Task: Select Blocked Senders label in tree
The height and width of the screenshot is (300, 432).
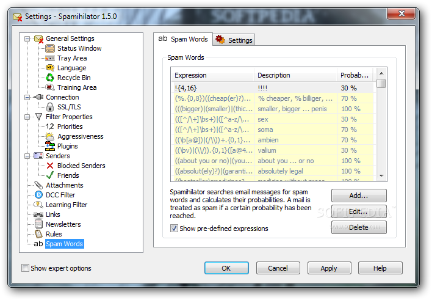Action: pyautogui.click(x=81, y=166)
